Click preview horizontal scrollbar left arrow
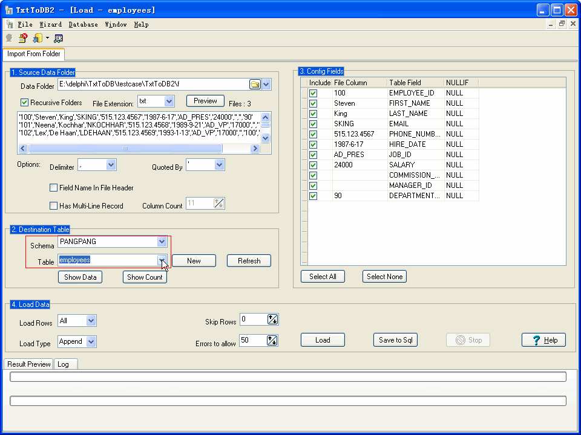Image resolution: width=581 pixels, height=435 pixels. pyautogui.click(x=23, y=149)
